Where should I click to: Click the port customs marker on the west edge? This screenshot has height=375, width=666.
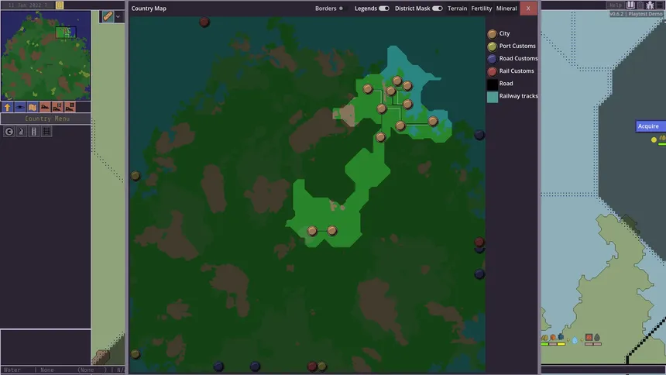click(136, 176)
